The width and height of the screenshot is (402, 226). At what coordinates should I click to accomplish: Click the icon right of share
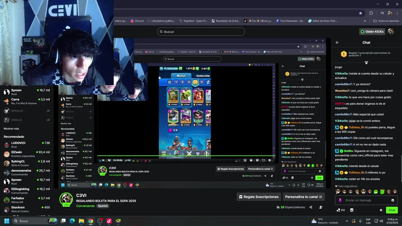click(321, 207)
